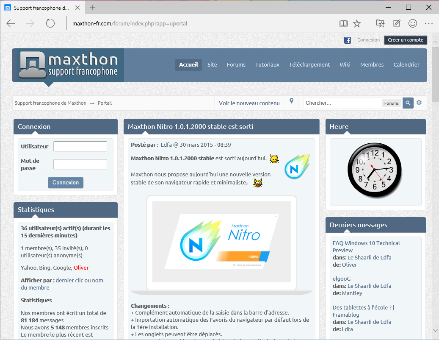Click Créer un compte button
The image size is (439, 340).
point(406,40)
